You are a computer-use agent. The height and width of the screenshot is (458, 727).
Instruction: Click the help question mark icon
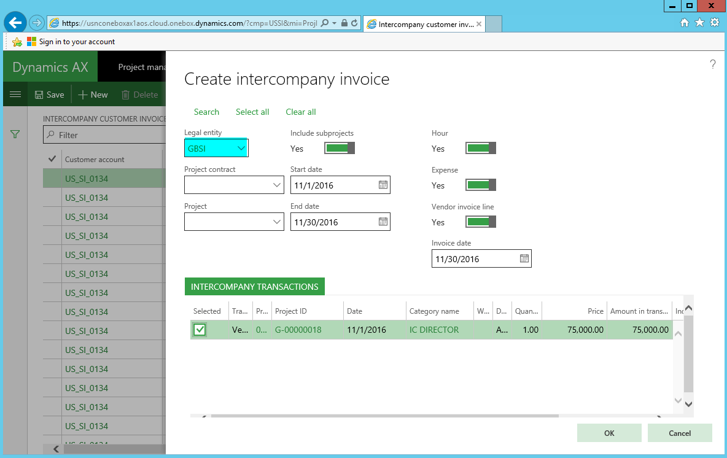tap(712, 64)
